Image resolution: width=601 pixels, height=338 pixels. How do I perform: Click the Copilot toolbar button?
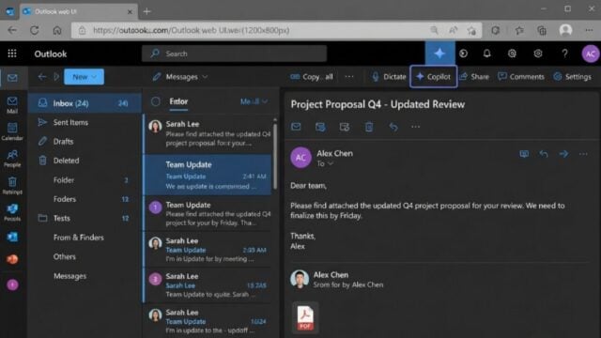click(x=434, y=77)
